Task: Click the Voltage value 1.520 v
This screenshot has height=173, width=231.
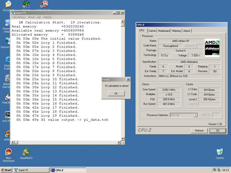Action: point(195,55)
